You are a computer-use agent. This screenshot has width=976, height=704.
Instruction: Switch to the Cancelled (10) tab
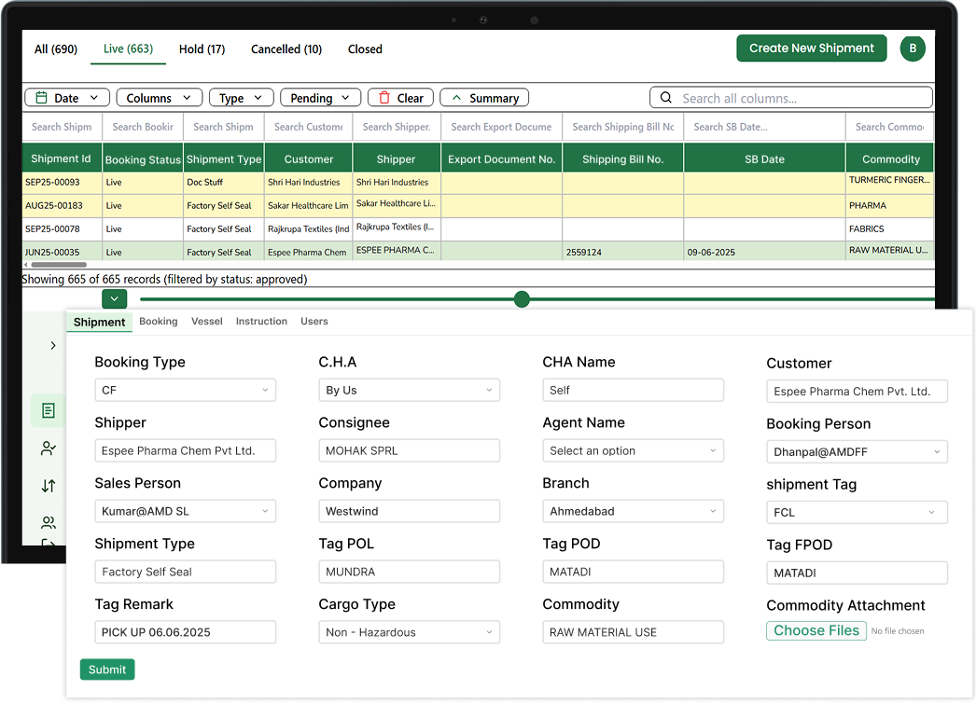point(286,49)
